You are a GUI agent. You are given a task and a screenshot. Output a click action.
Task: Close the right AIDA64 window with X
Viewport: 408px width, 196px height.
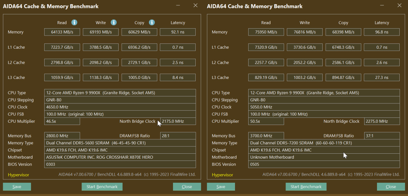(399, 6)
